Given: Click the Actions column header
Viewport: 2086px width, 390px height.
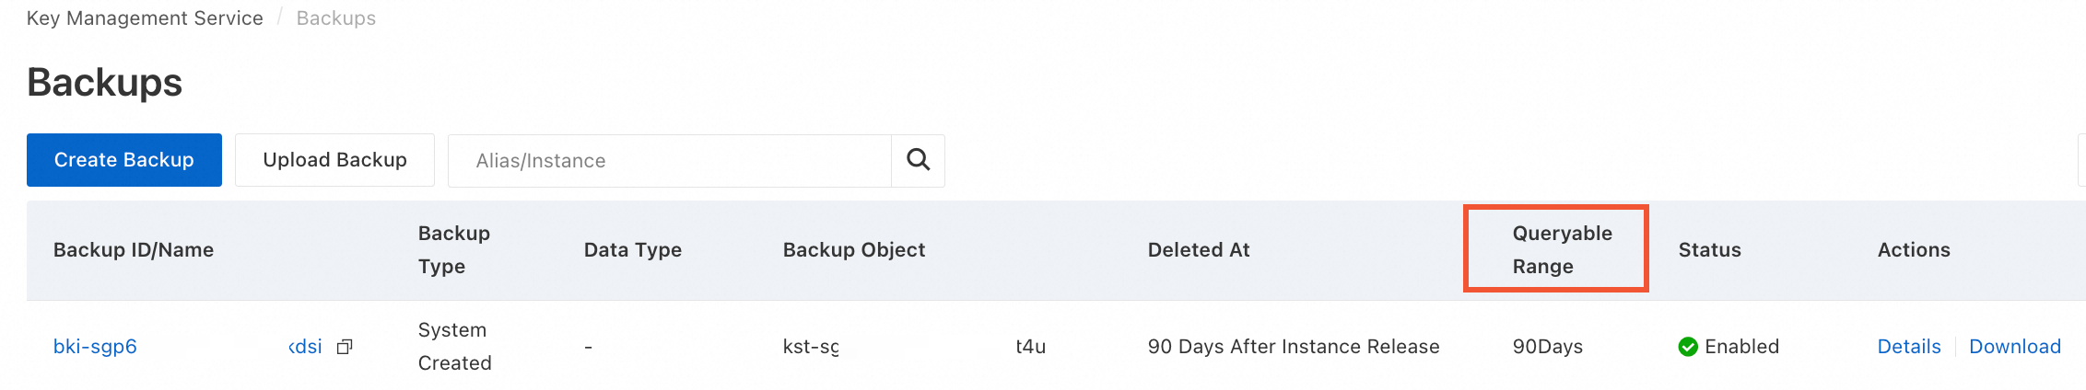Looking at the screenshot, I should tap(1914, 250).
